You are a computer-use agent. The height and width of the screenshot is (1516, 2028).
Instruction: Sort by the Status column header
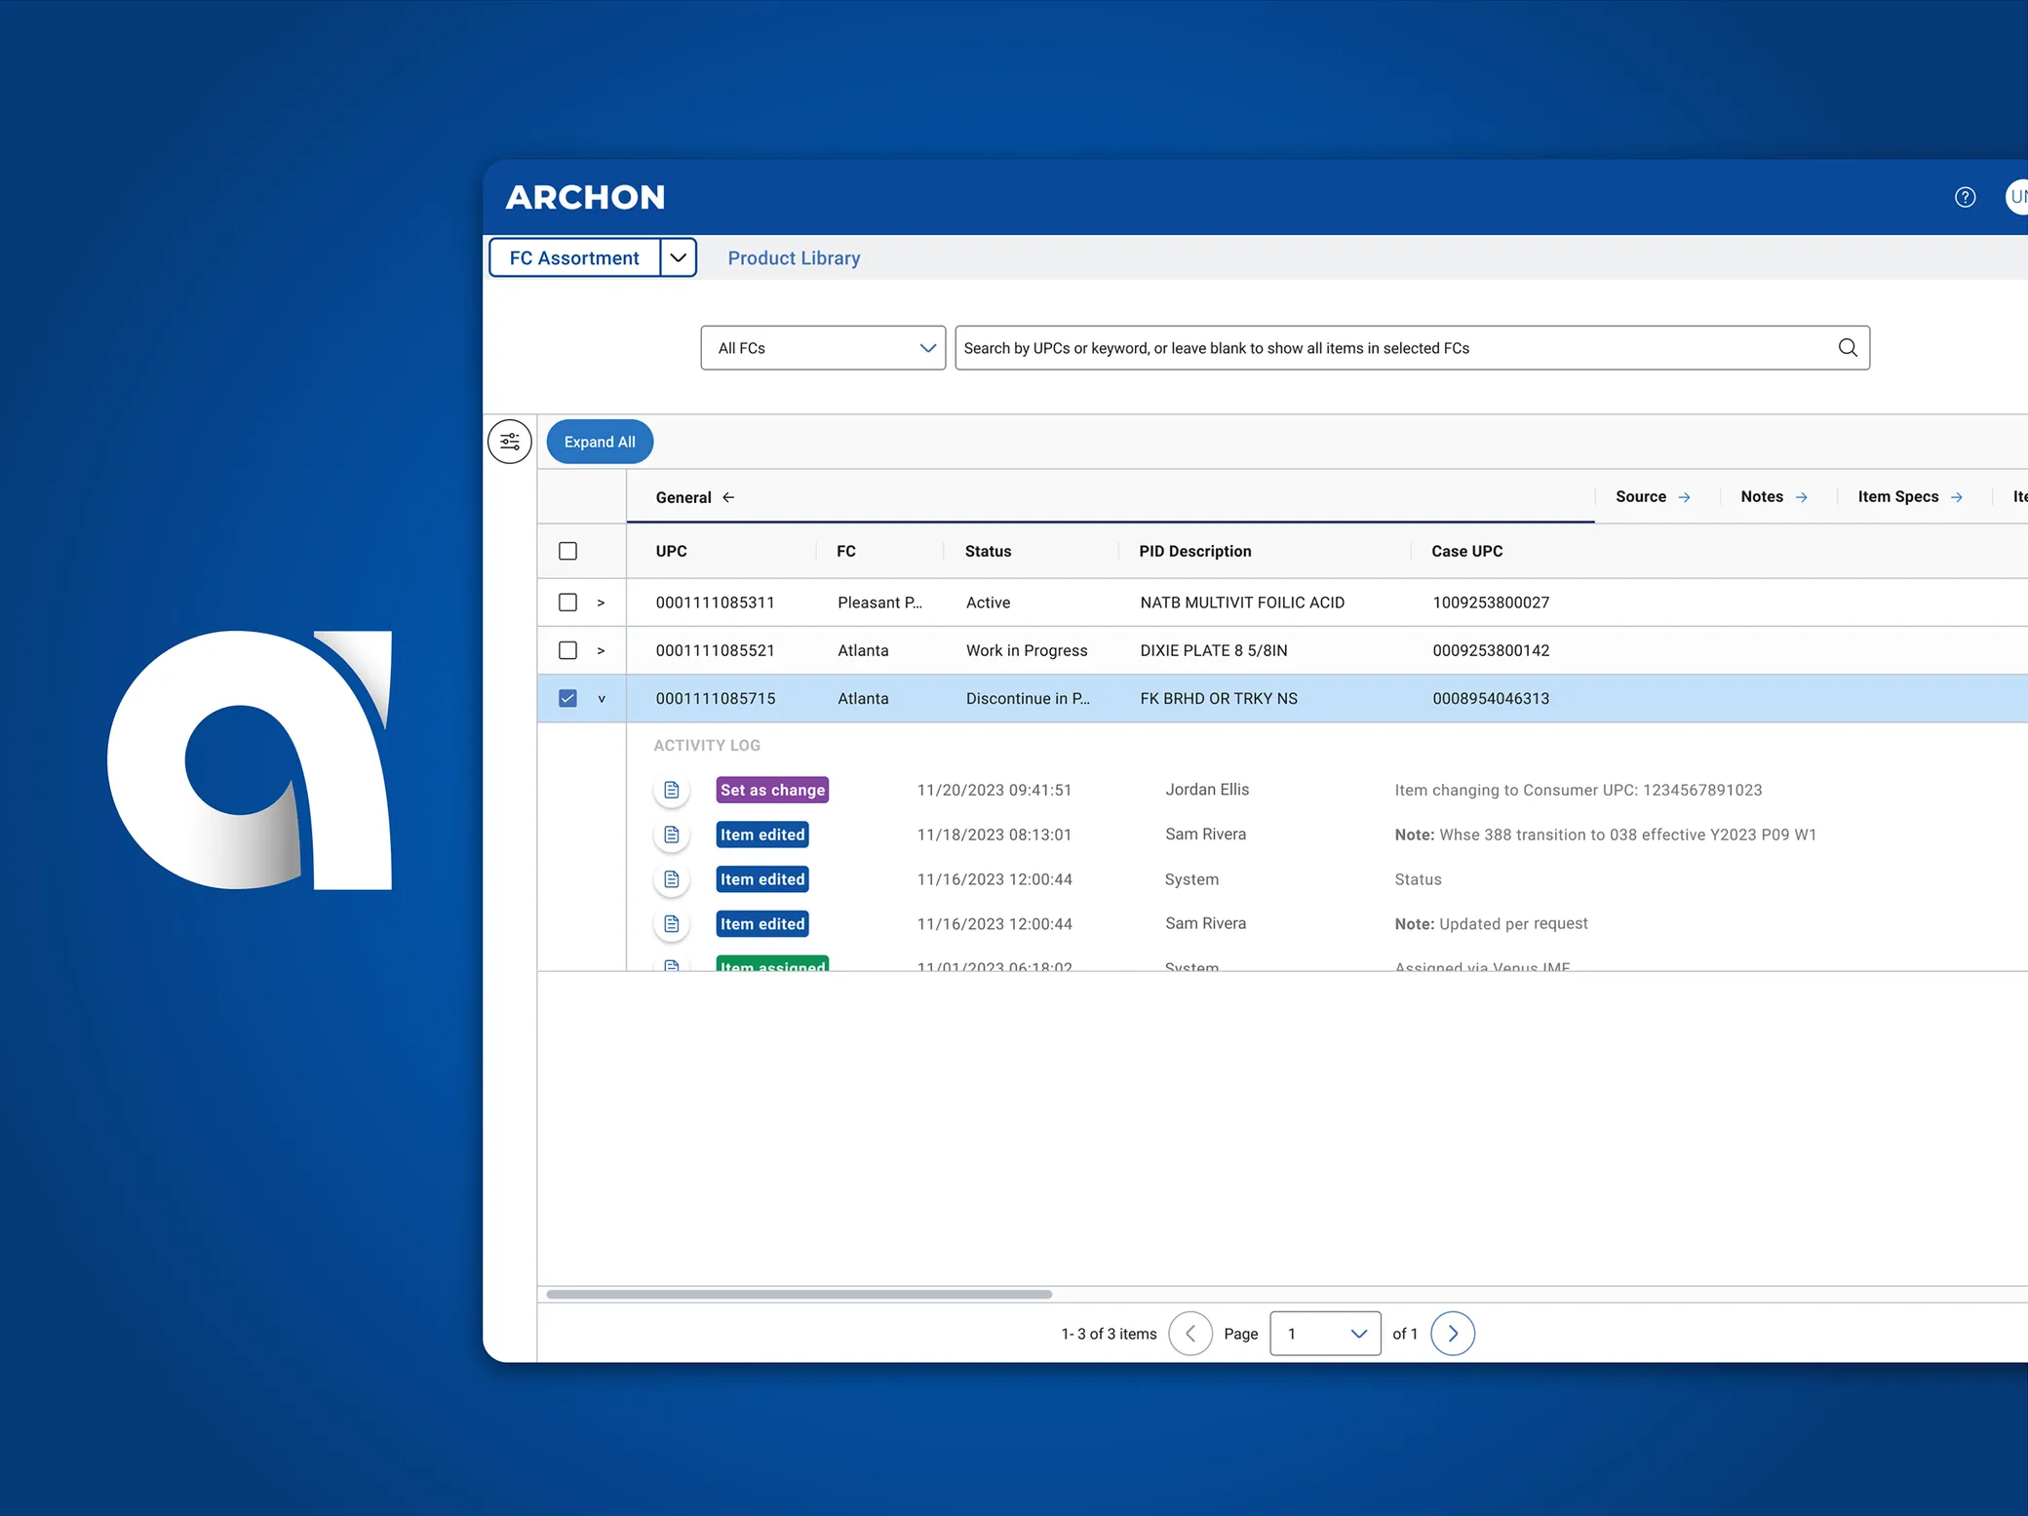[988, 551]
